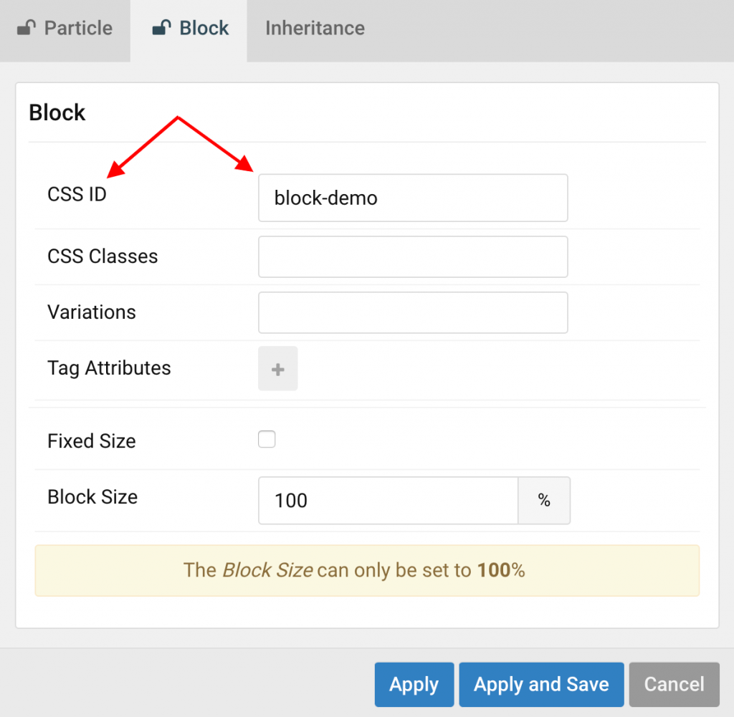Click the percent unit beside Block Size

pyautogui.click(x=544, y=501)
